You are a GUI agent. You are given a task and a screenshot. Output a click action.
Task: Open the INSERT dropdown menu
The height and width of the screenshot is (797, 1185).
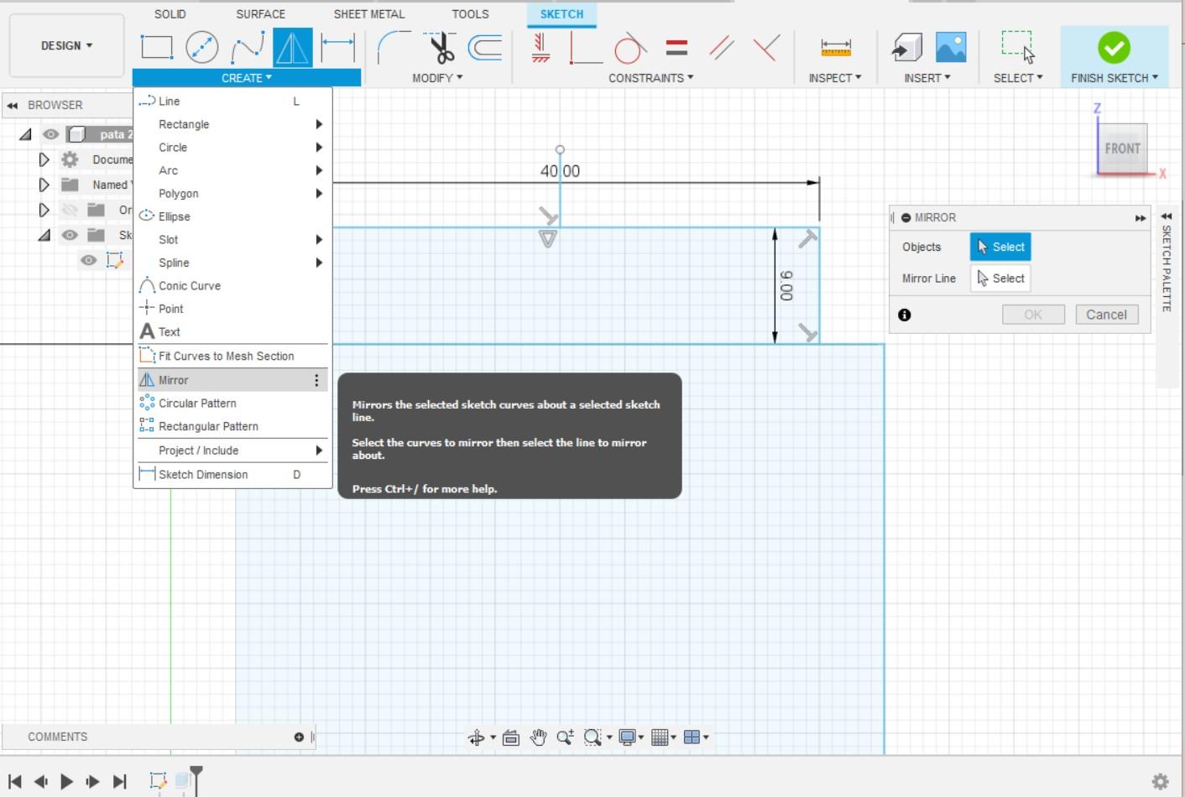(x=927, y=78)
